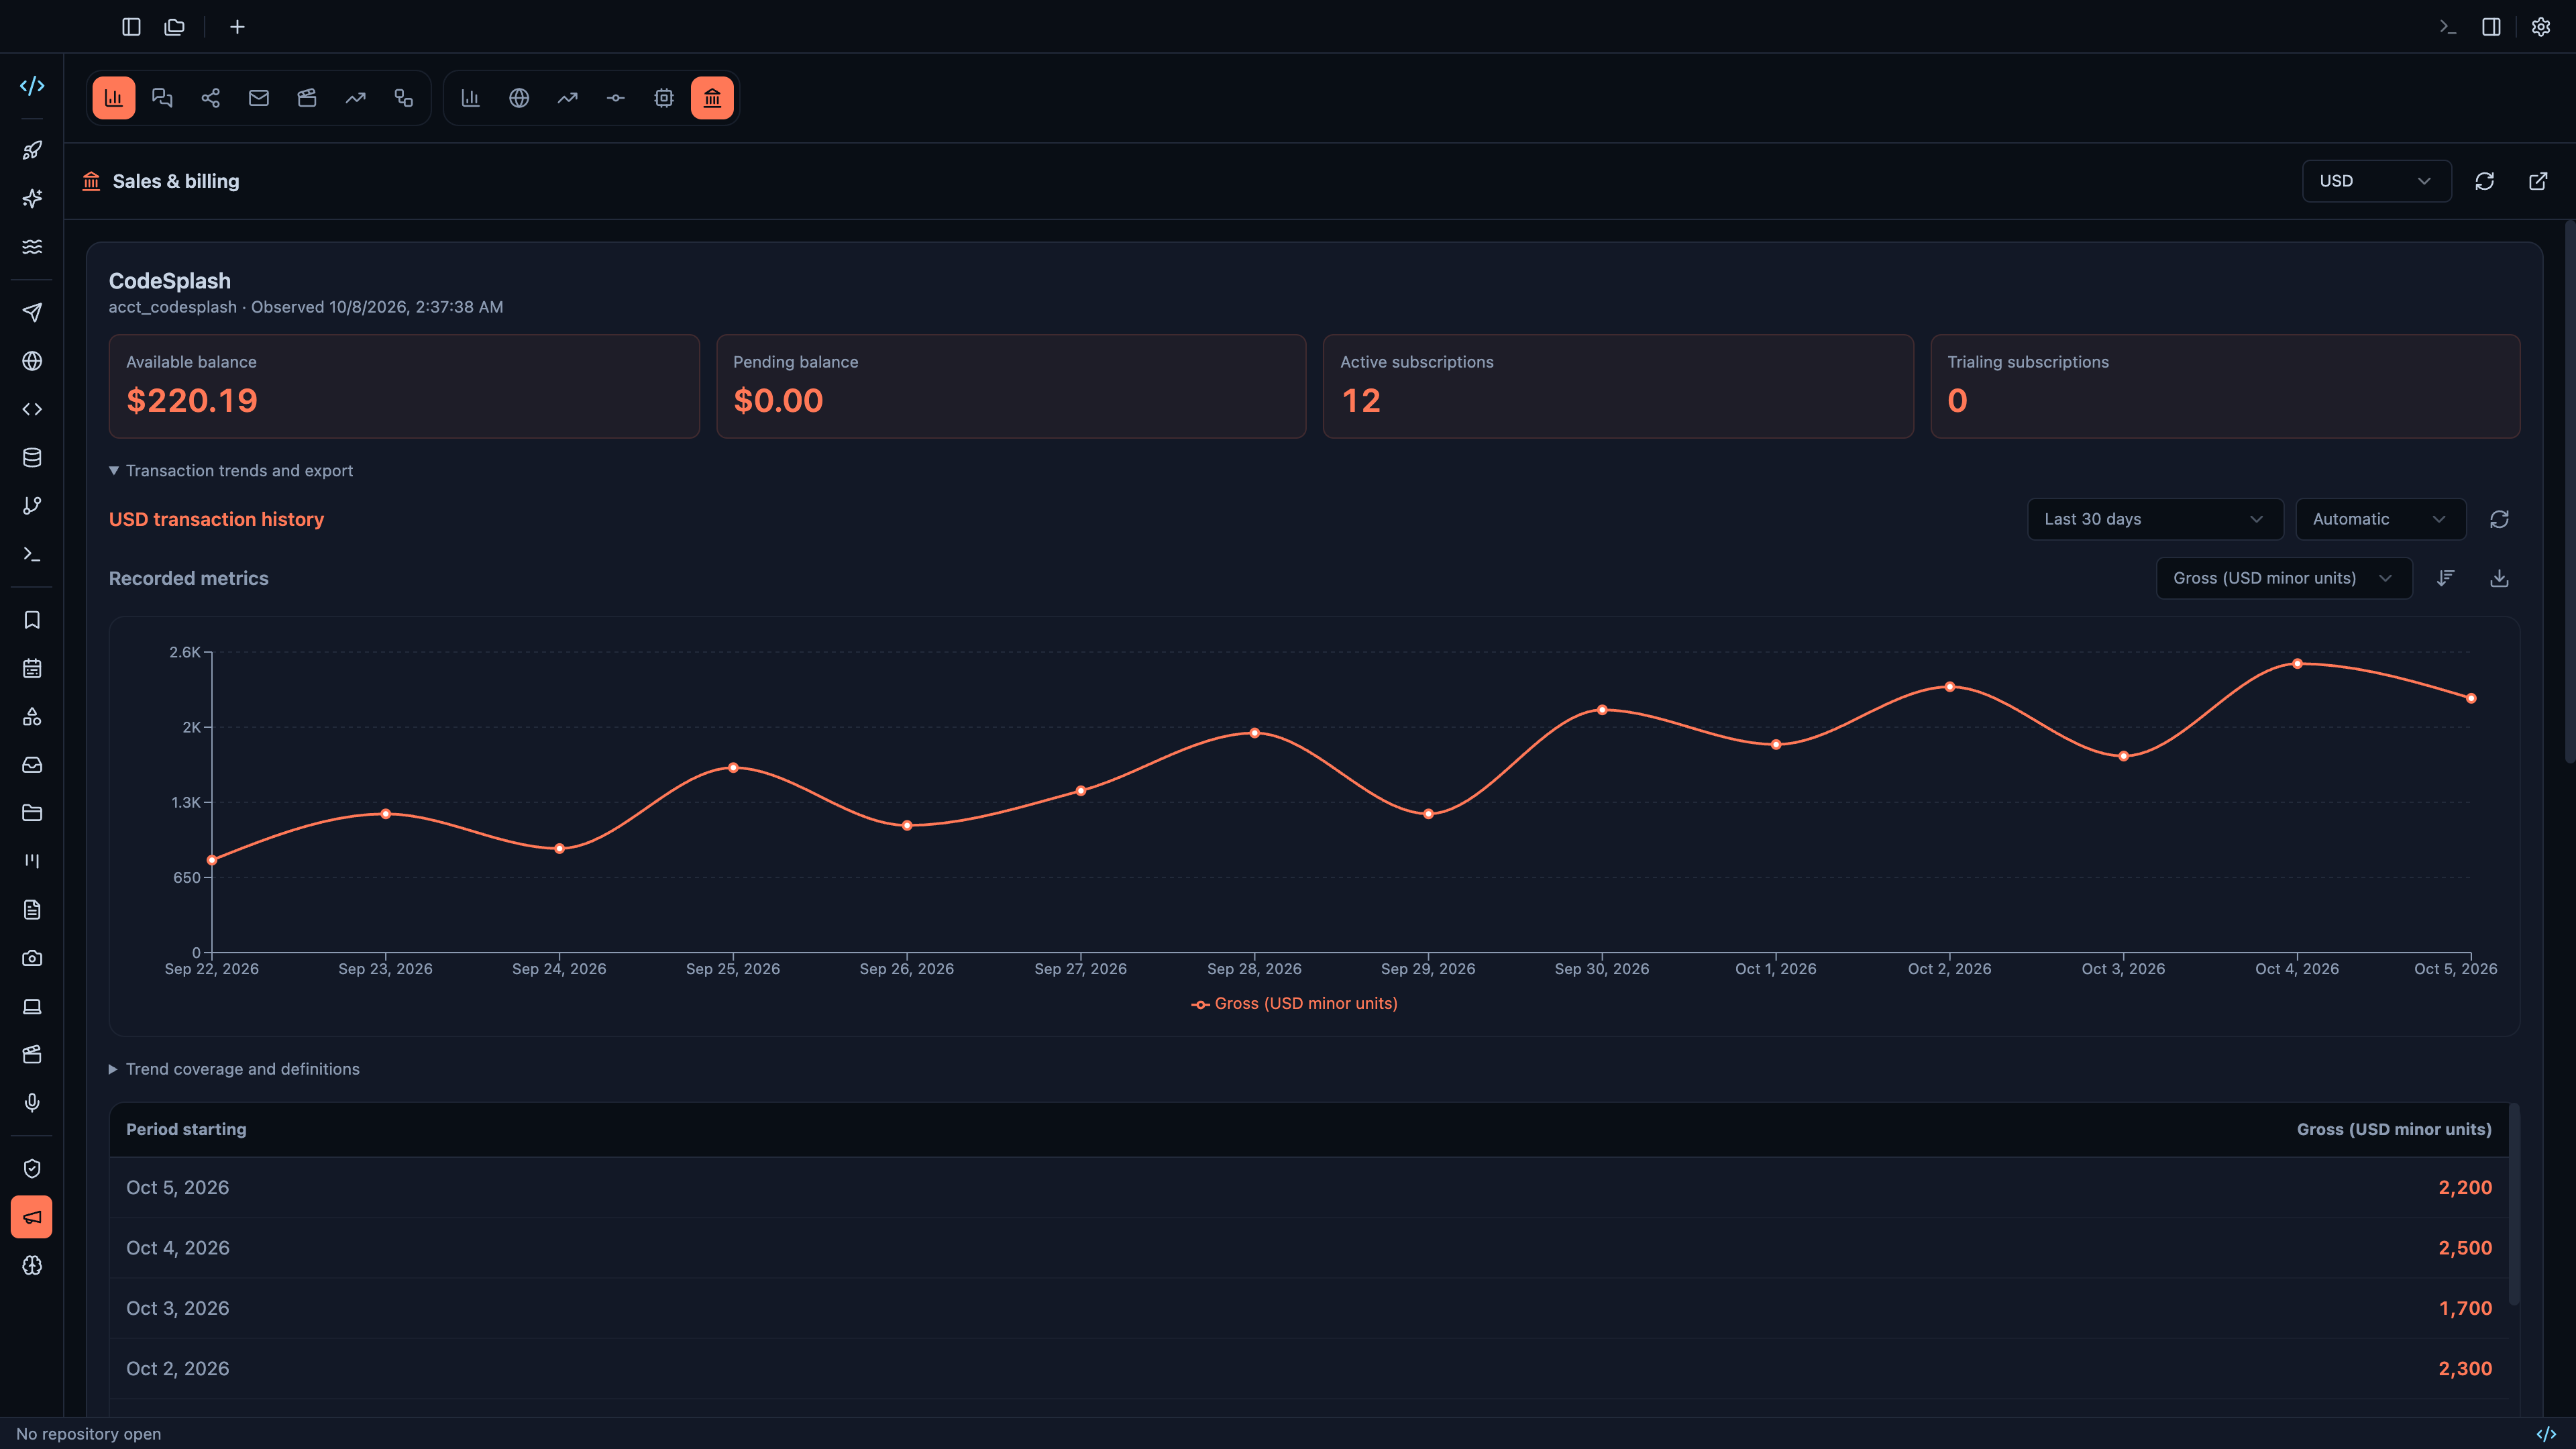Click the globe icon in the second toolbar group
This screenshot has height=1449, width=2576.
(519, 98)
